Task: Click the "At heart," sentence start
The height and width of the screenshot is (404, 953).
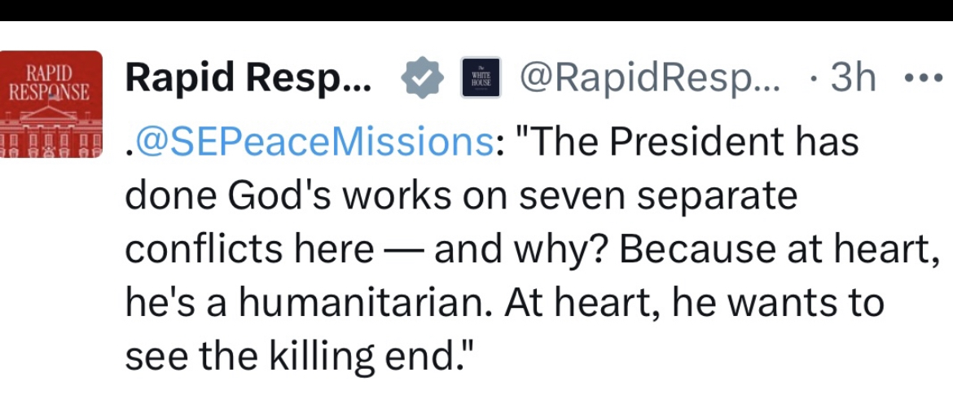Action: pyautogui.click(x=574, y=304)
